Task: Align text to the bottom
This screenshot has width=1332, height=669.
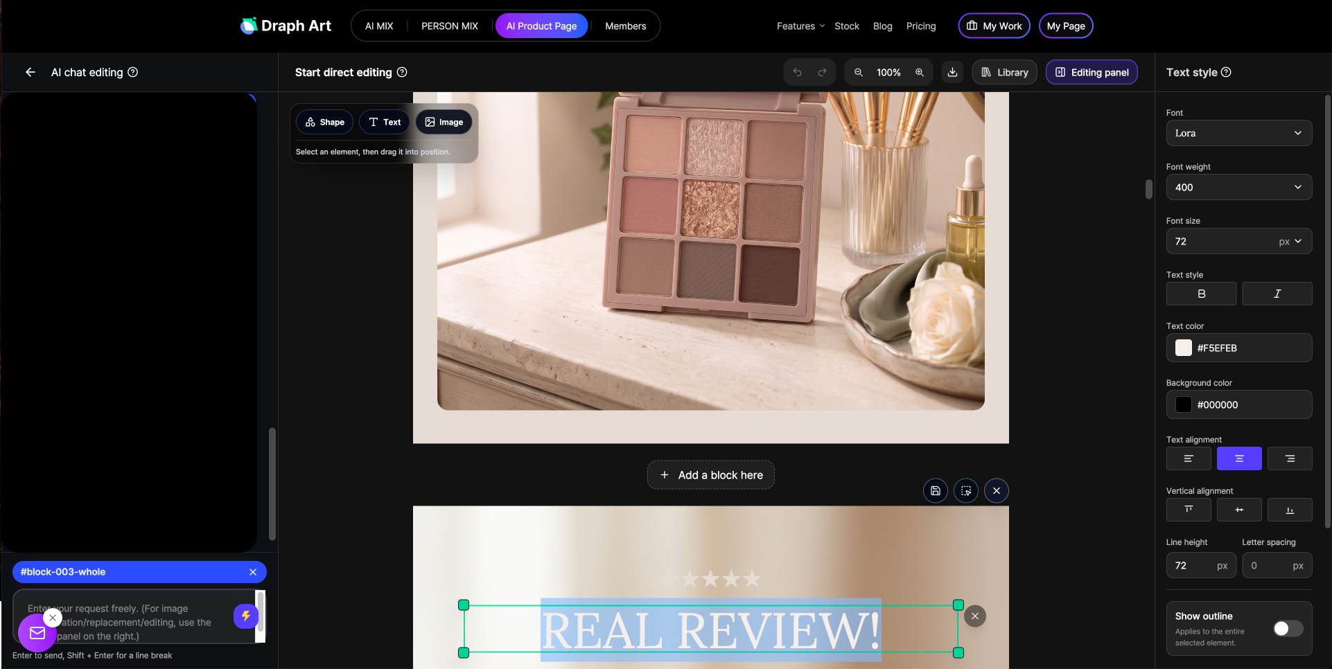Action: point(1290,510)
